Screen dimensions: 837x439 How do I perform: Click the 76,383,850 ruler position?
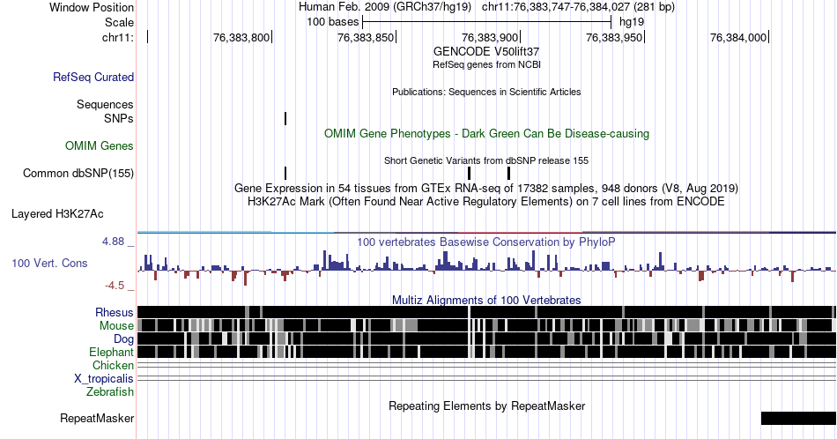[366, 37]
